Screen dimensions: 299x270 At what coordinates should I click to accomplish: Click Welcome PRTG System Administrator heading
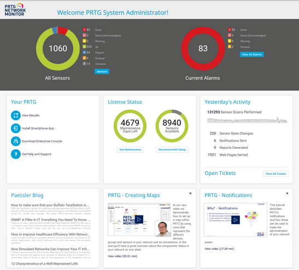[x=113, y=13]
